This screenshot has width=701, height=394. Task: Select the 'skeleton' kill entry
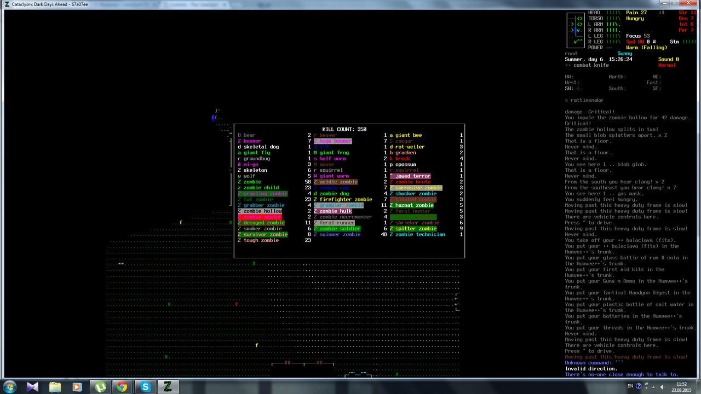(x=252, y=170)
